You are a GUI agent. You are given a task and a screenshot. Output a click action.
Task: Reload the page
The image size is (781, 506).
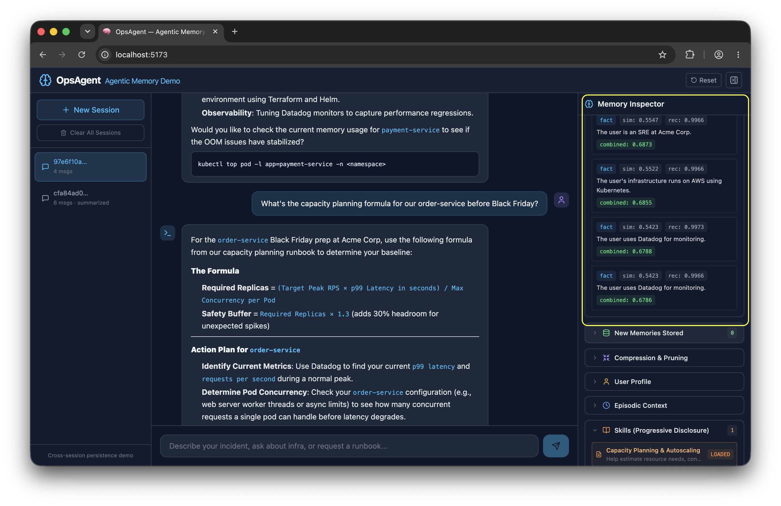coord(82,54)
